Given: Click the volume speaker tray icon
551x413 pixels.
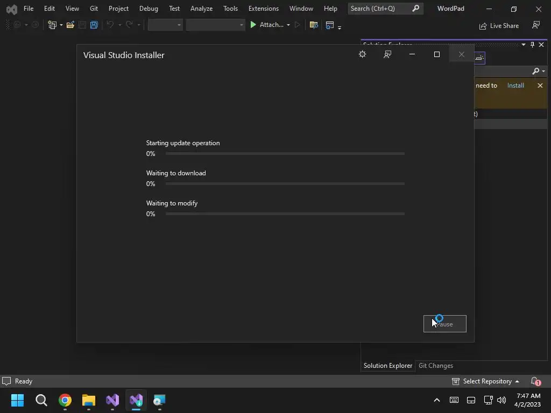Looking at the screenshot, I should (x=501, y=400).
